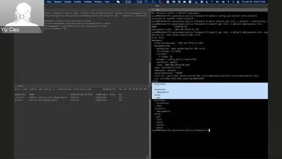Click the right pane zsh title tab
Viewport: 282px width, 159px height.
point(158,10)
